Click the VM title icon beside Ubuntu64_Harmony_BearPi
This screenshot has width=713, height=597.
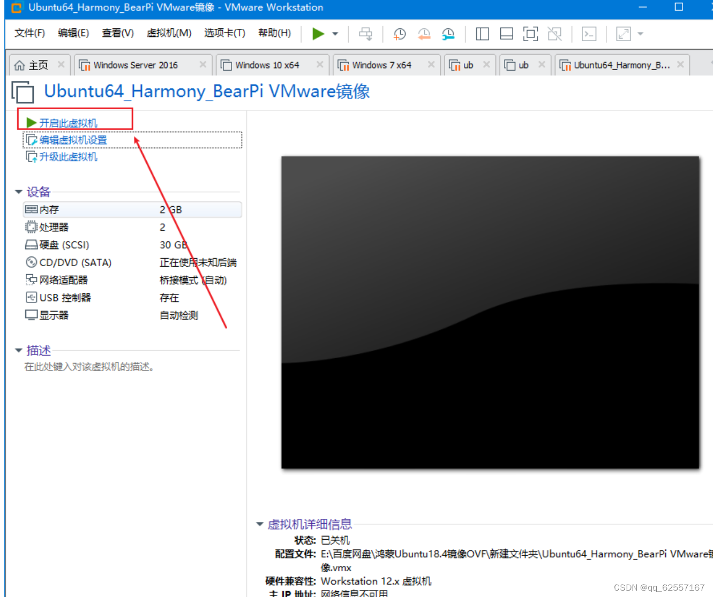point(22,92)
